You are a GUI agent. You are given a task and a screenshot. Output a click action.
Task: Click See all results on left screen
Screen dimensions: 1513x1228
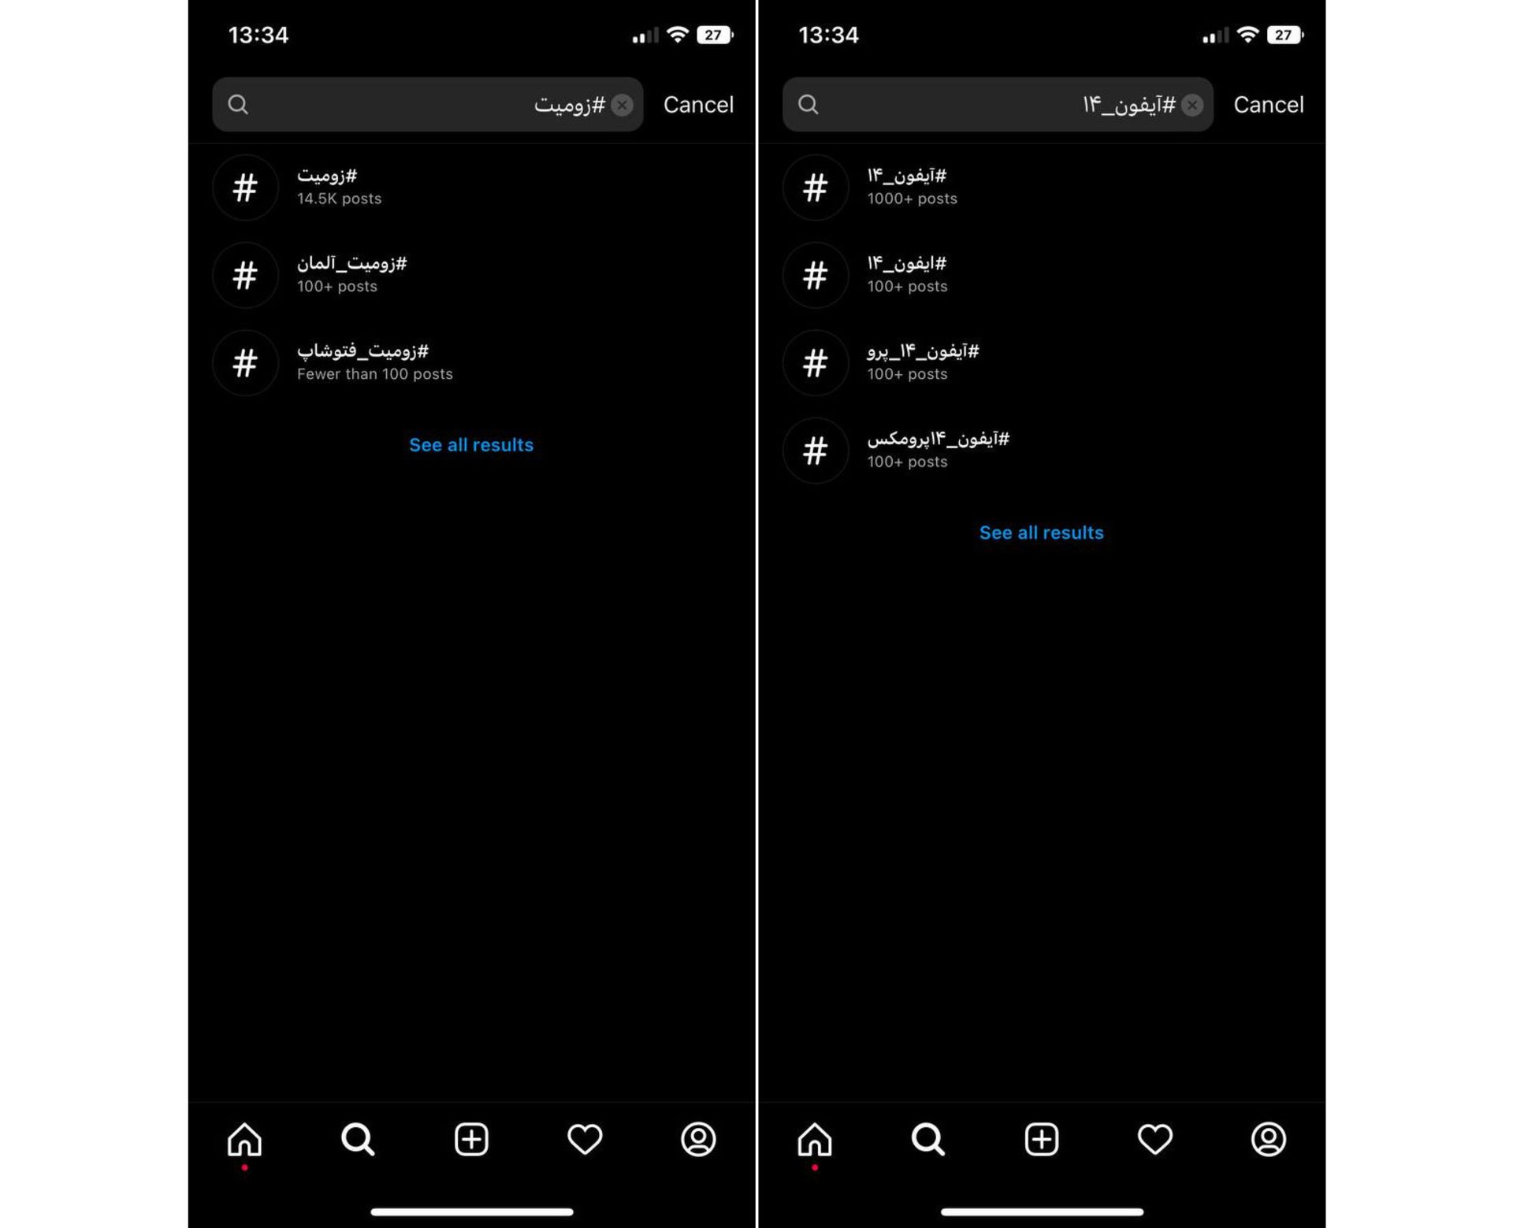tap(471, 445)
